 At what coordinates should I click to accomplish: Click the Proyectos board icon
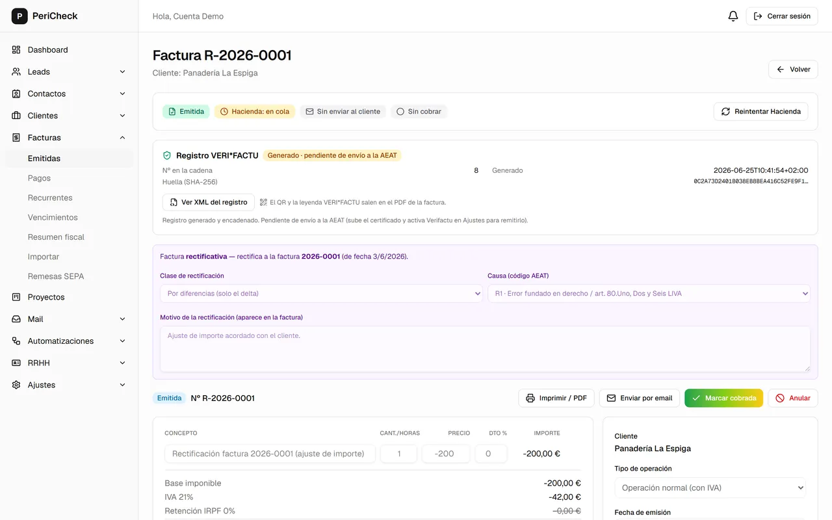16,297
